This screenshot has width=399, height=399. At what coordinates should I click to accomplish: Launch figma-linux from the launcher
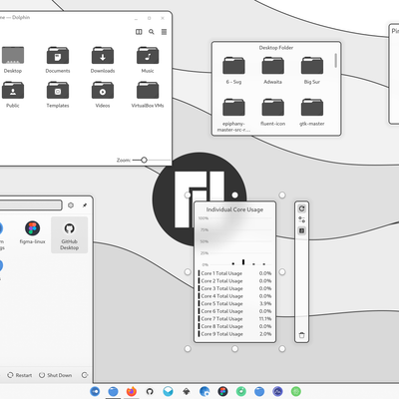pyautogui.click(x=32, y=232)
